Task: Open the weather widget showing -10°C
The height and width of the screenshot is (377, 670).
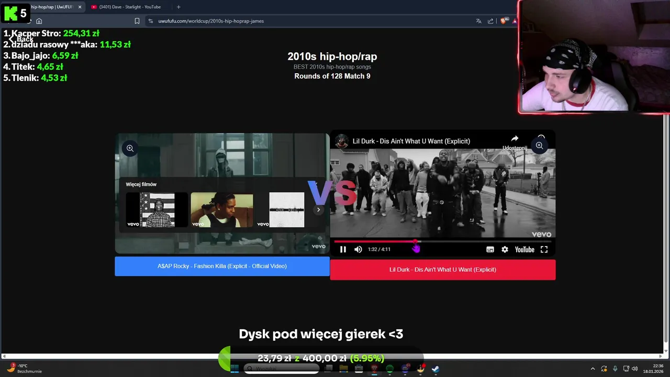Action: [25, 369]
